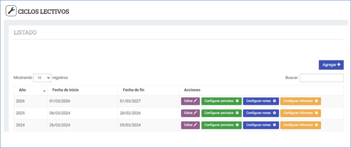Select the 2026 row year cell
This screenshot has width=351, height=148.
(21, 101)
